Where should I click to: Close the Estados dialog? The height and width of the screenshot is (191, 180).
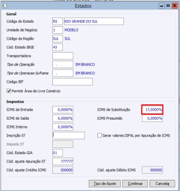pyautogui.click(x=175, y=6)
